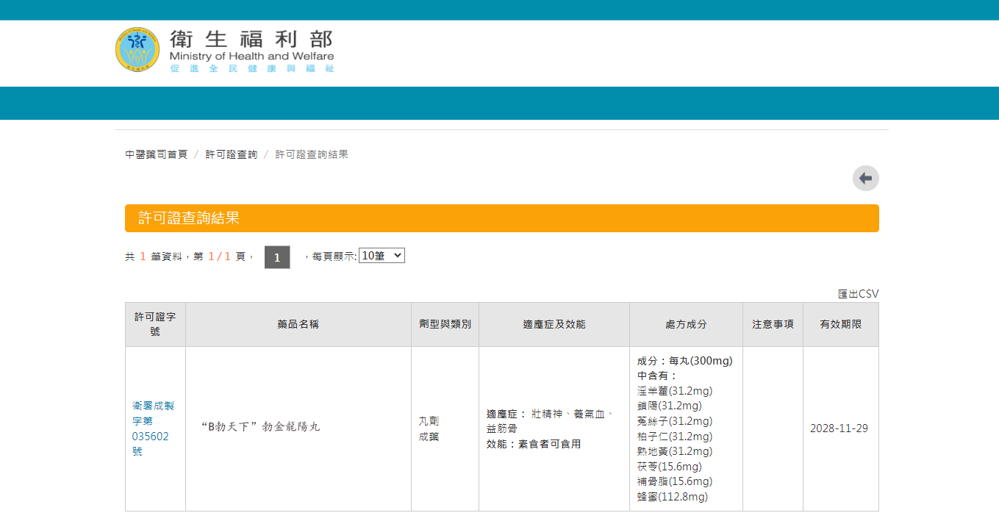Click the 藥品名稱 column header
Viewport: 999px width, 524px height.
click(298, 324)
